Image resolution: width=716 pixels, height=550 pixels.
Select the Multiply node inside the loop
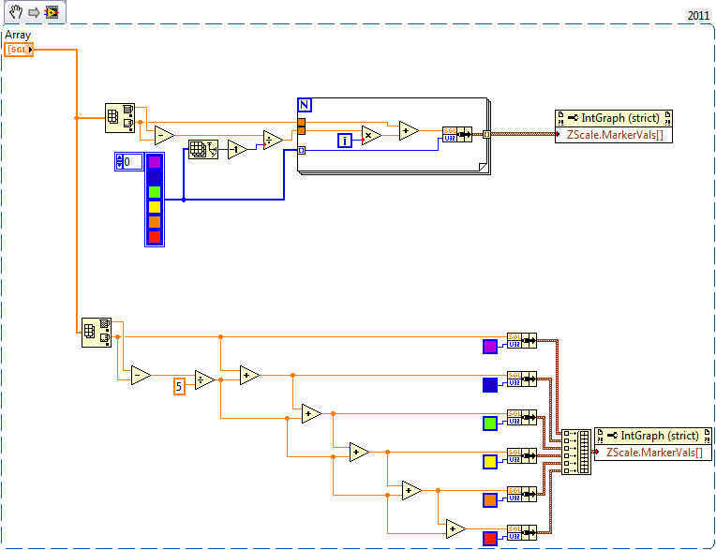coord(371,136)
